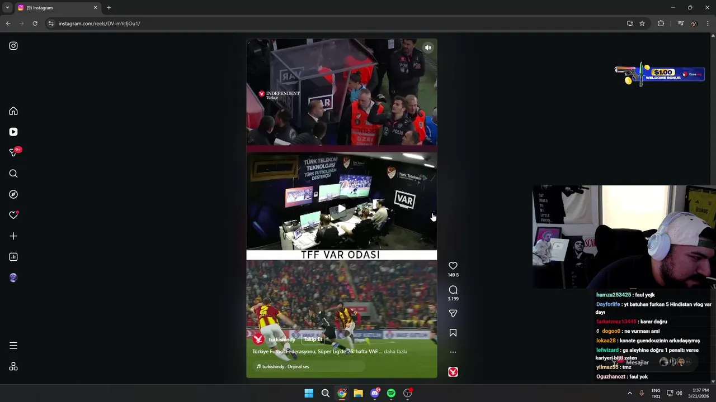The image size is (716, 402).
Task: Bookmark this page with star icon
Action: [x=642, y=23]
